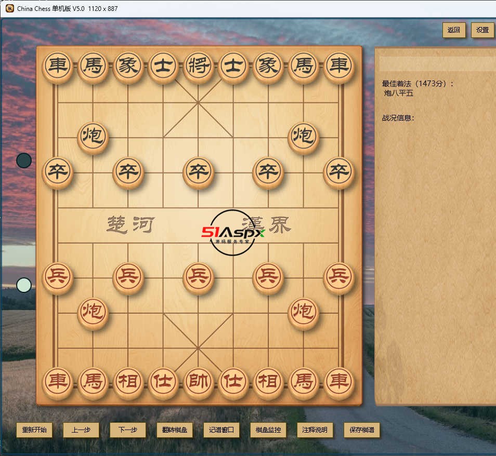
Task: Select red right chariot 車 in bottom-right corner
Action: [338, 382]
